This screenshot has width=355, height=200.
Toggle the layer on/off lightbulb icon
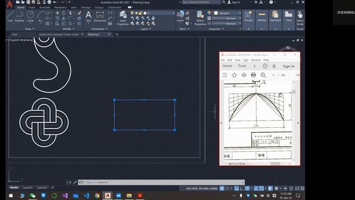click(132, 13)
